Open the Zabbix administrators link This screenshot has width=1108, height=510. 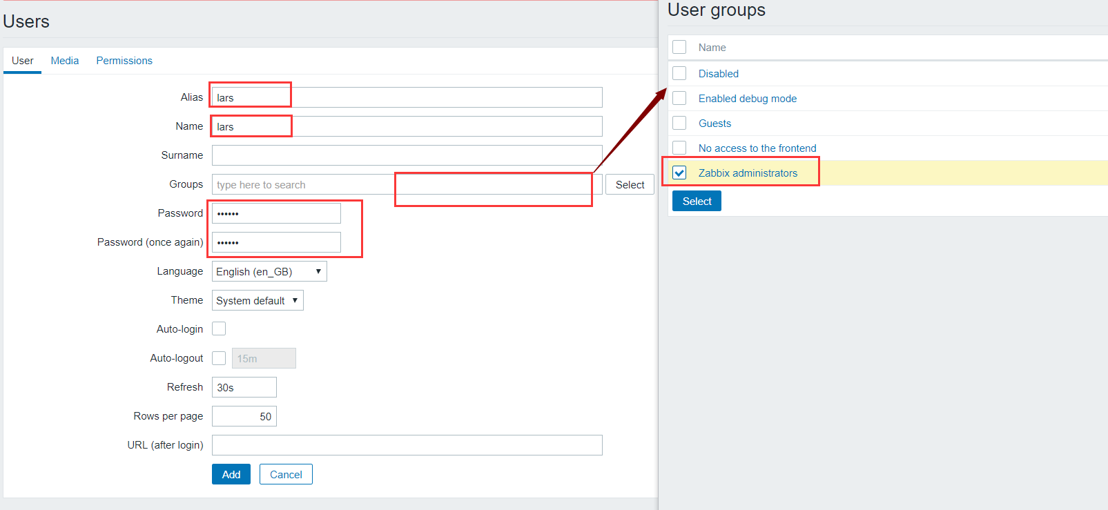[x=748, y=173]
